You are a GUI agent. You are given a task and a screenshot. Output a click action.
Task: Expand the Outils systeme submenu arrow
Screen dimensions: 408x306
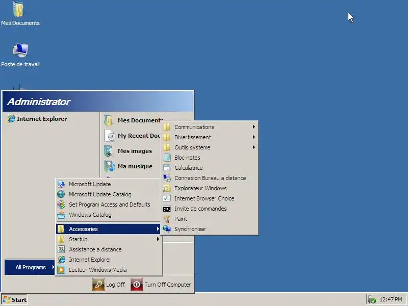tap(253, 147)
